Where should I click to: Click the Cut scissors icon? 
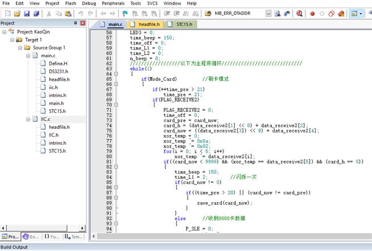point(49,14)
